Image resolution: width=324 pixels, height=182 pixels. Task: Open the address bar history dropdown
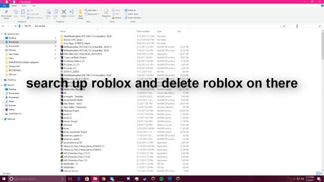click(x=280, y=26)
